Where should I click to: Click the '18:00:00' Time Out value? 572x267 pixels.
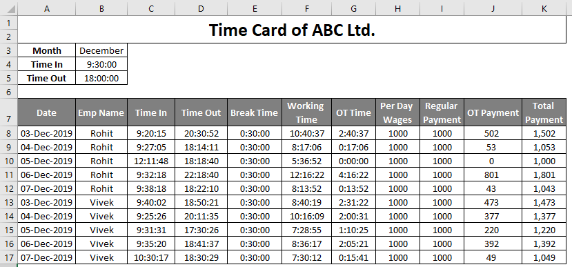pyautogui.click(x=101, y=78)
